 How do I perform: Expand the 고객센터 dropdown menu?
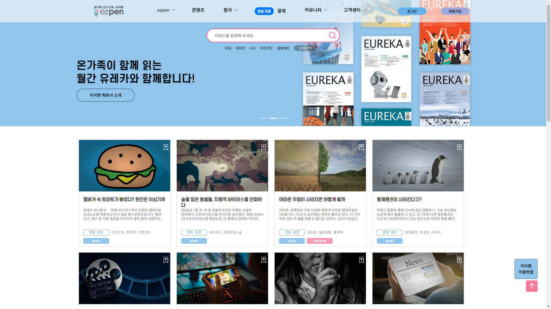355,10
